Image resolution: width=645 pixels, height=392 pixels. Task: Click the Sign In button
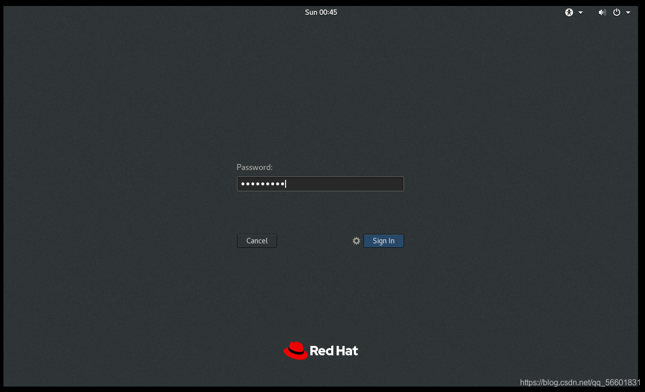point(384,241)
